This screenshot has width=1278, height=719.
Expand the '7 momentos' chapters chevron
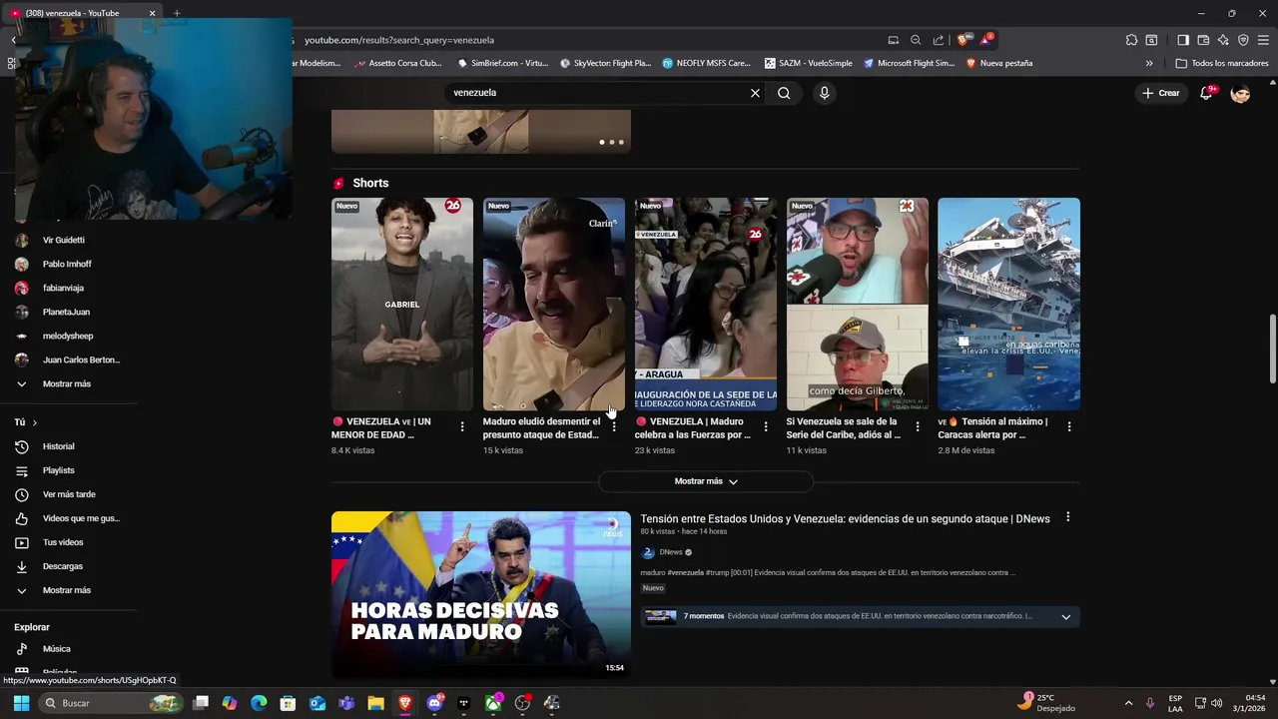pyautogui.click(x=1065, y=617)
